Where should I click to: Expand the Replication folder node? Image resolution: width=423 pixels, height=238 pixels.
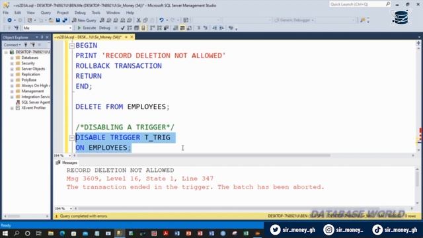12,74
